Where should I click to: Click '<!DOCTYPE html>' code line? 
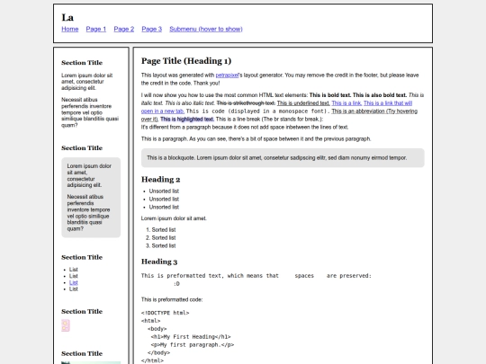point(166,313)
